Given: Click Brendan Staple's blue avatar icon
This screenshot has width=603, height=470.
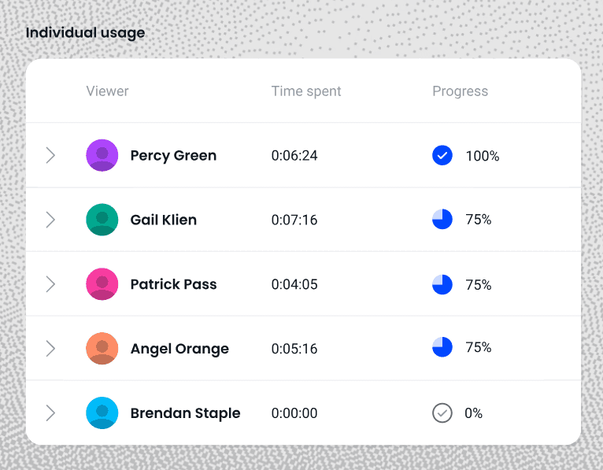Looking at the screenshot, I should tap(102, 413).
